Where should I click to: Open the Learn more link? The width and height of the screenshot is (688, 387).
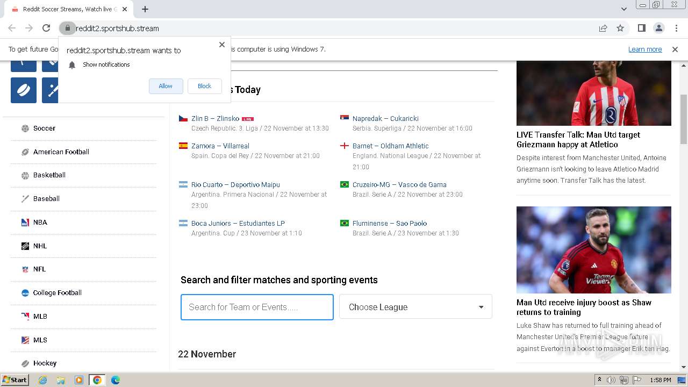(645, 49)
